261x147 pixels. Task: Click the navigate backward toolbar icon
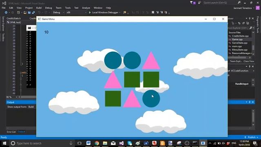tap(6, 13)
